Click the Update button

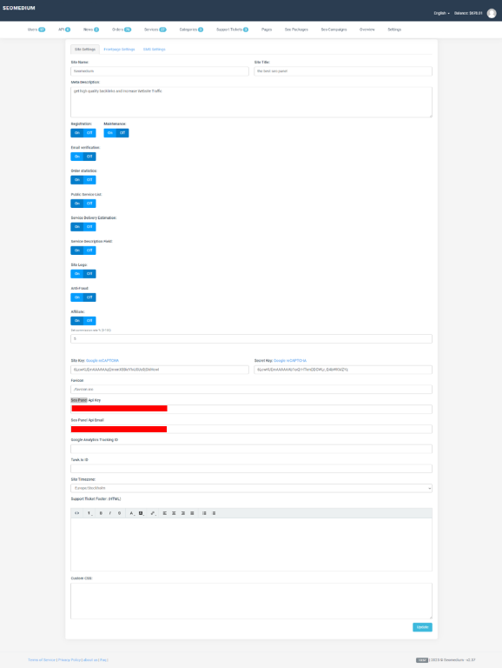click(422, 627)
